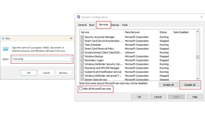The image size is (205, 115).
Task: Open the General tab in System Configuration
Action: 82,25
